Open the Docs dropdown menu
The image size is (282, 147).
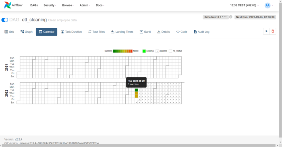[100, 5]
